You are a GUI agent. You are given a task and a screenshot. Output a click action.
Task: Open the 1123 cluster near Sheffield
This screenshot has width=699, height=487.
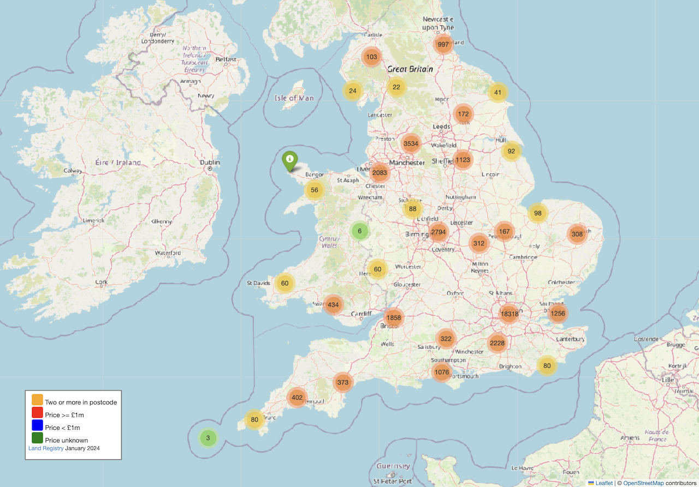(463, 160)
